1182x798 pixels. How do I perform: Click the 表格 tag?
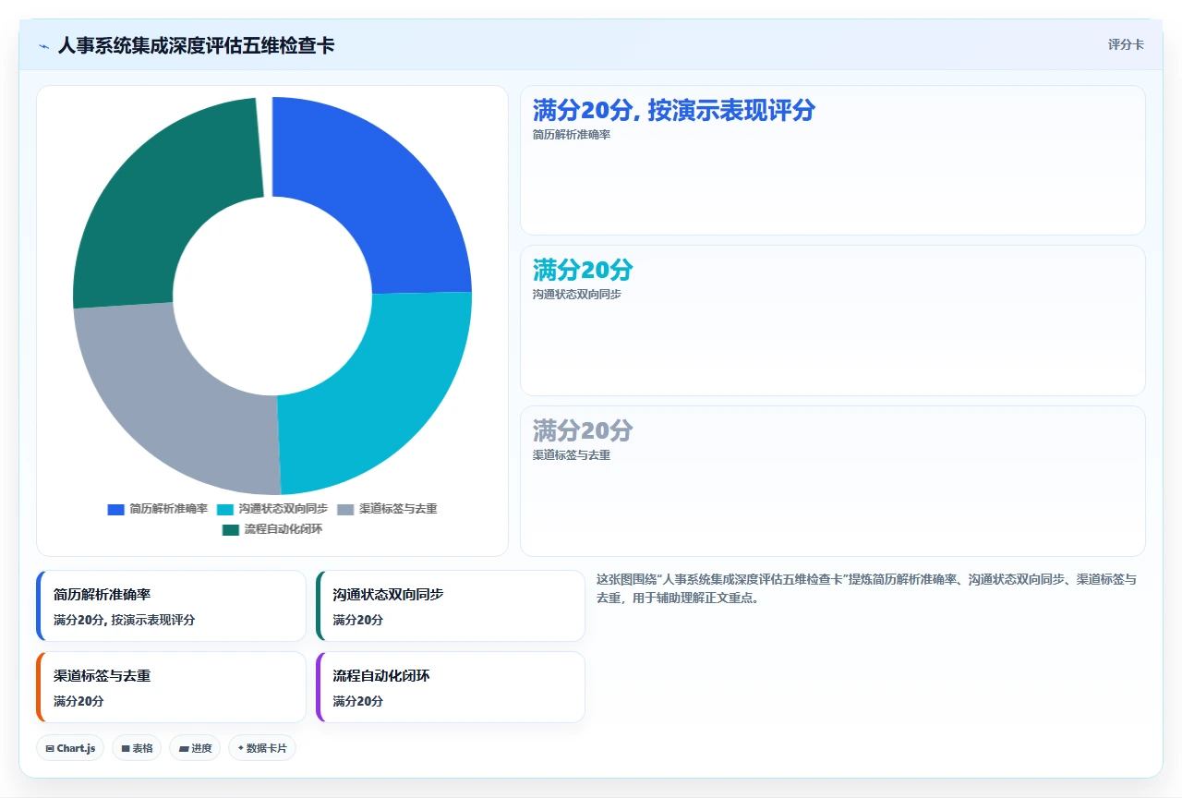click(138, 748)
